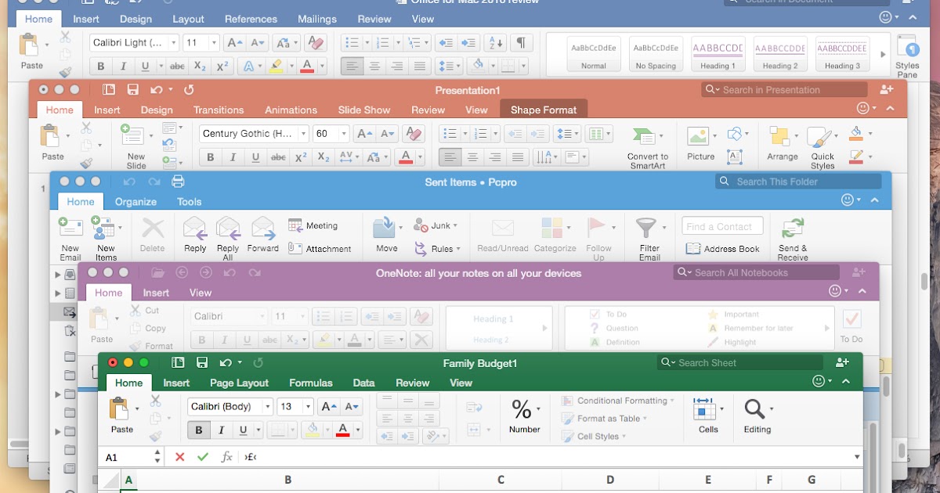Expand the Excel formula bar arrow
Image resolution: width=940 pixels, height=493 pixels.
[857, 457]
